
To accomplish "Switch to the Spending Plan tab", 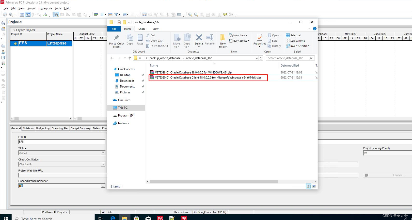I will 60,128.
